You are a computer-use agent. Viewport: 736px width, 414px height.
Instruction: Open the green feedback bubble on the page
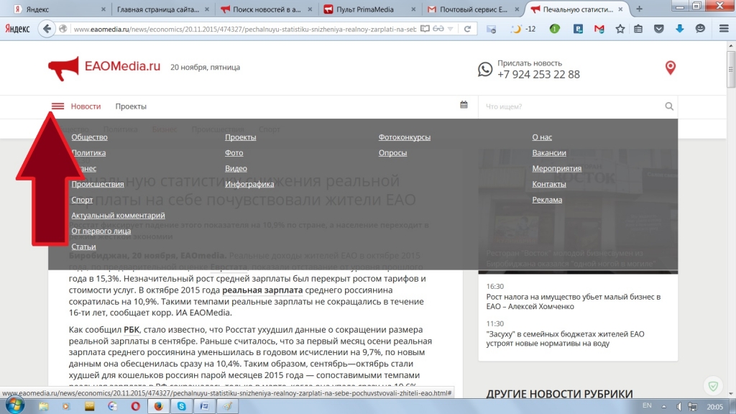[712, 385]
